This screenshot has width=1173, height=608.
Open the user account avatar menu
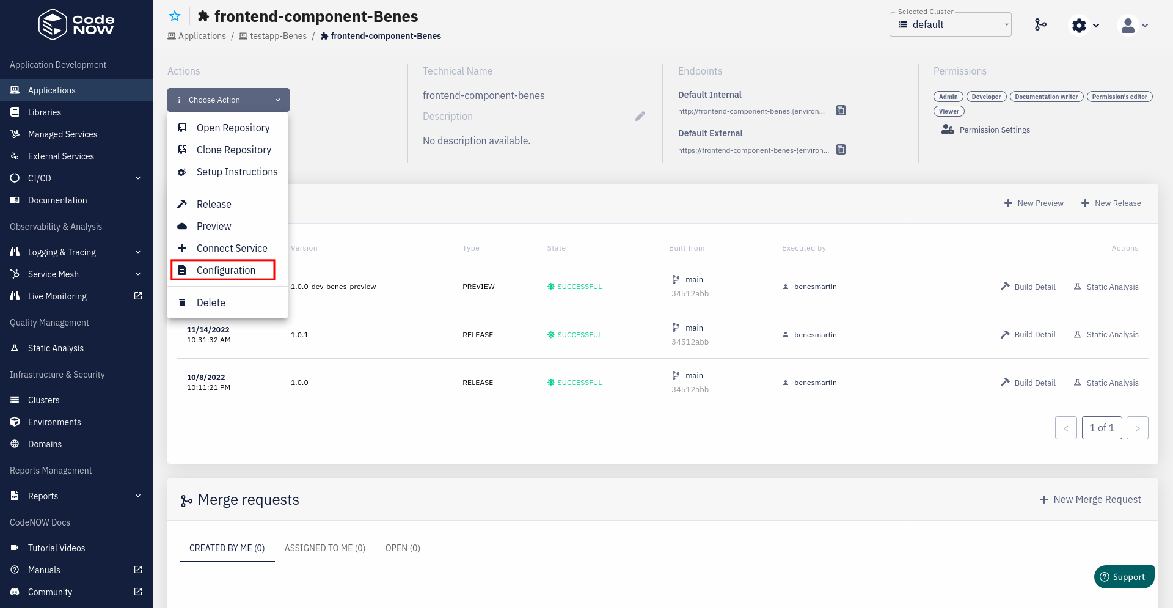tap(1133, 25)
